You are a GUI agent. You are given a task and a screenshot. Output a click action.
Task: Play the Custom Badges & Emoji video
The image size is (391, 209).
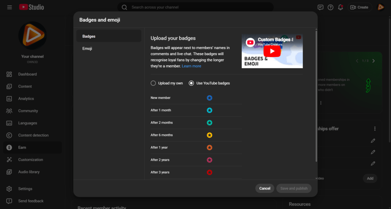[x=272, y=51]
